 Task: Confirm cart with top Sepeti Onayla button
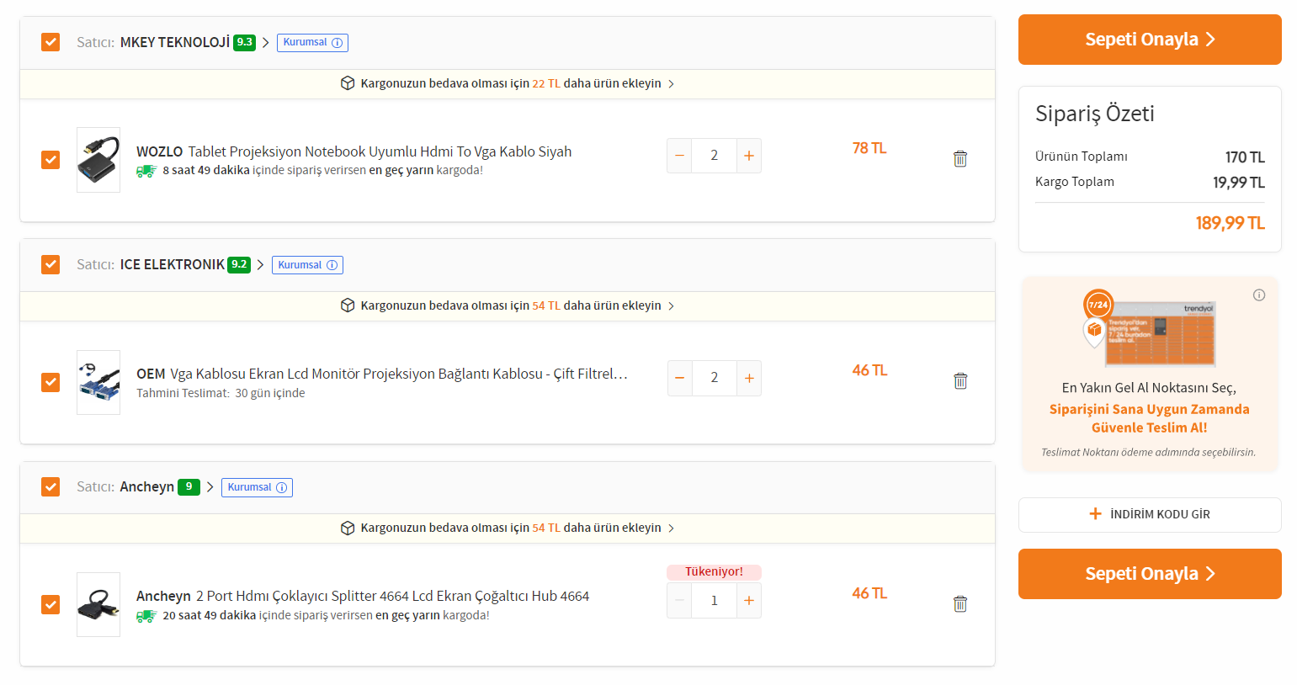[1150, 40]
